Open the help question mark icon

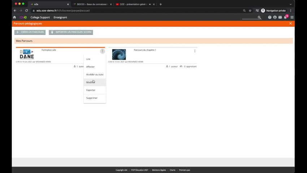(269, 17)
